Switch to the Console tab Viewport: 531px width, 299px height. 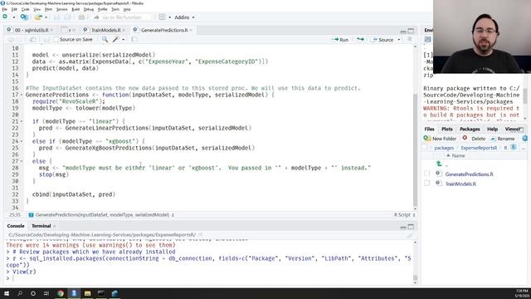click(16, 226)
